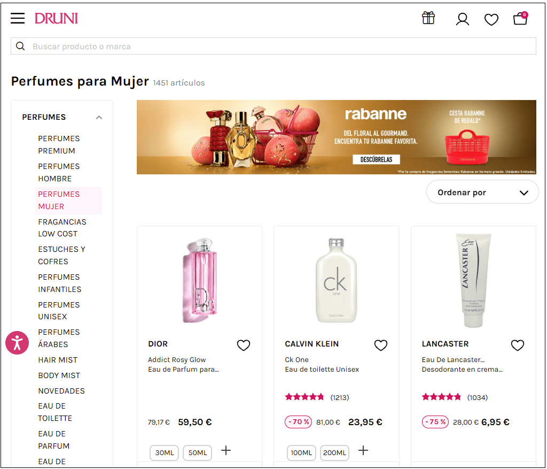Open Perfumes Infantiles category
The height and width of the screenshot is (469, 547).
coord(60,283)
